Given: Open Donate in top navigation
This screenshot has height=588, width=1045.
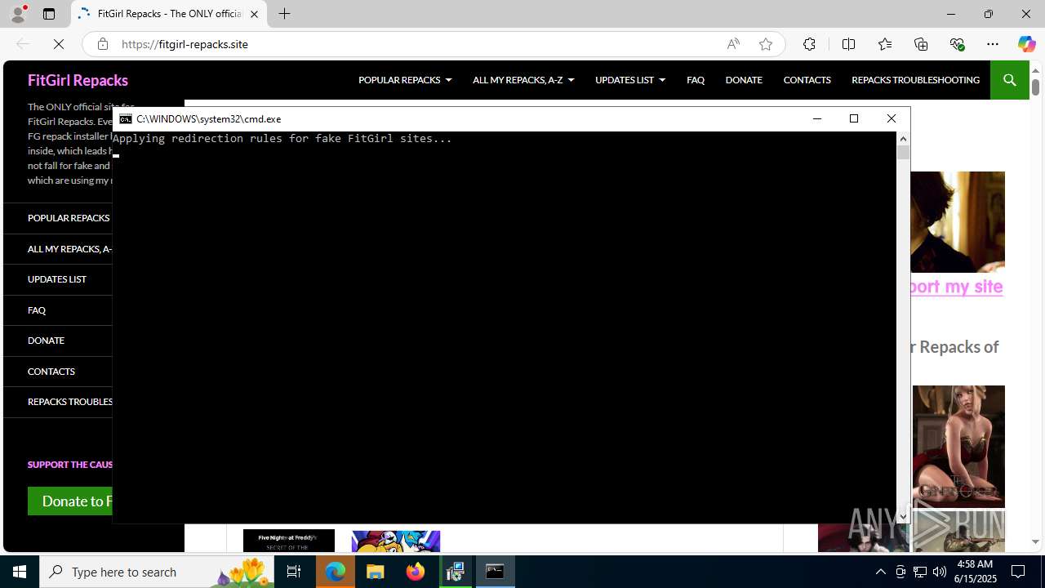Looking at the screenshot, I should coord(744,80).
